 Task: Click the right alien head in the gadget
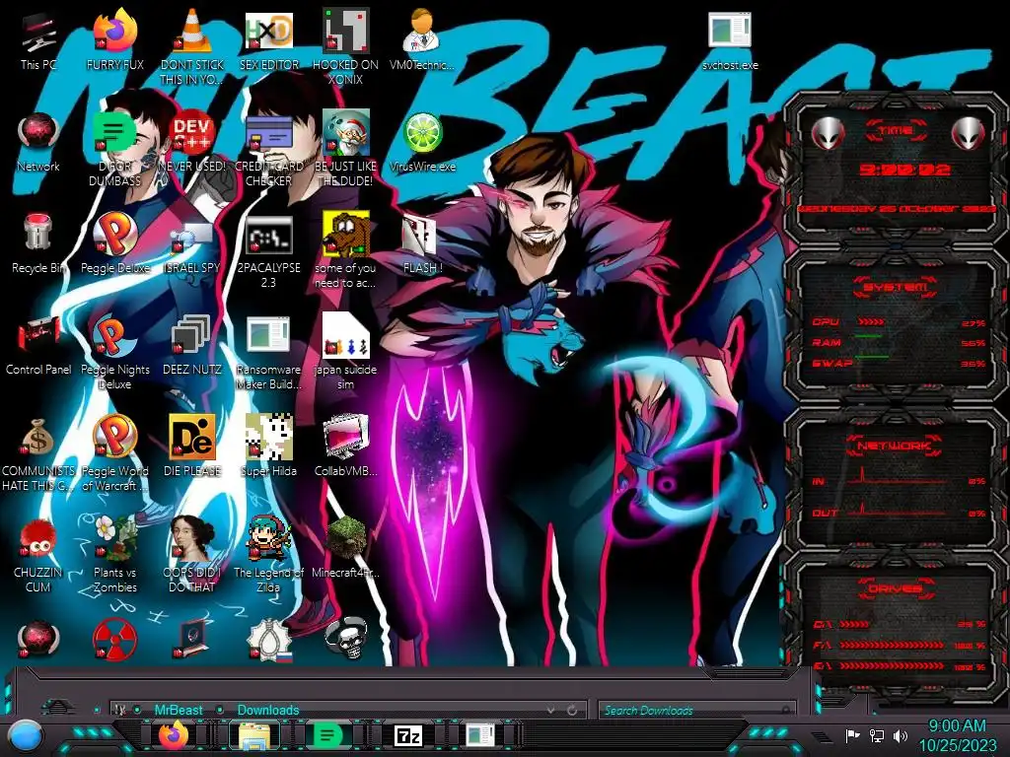[969, 133]
